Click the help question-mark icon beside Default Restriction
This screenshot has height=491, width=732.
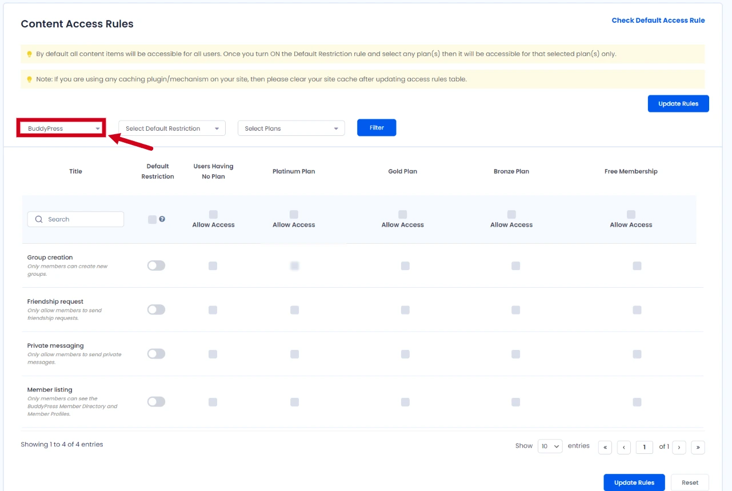[x=162, y=219]
